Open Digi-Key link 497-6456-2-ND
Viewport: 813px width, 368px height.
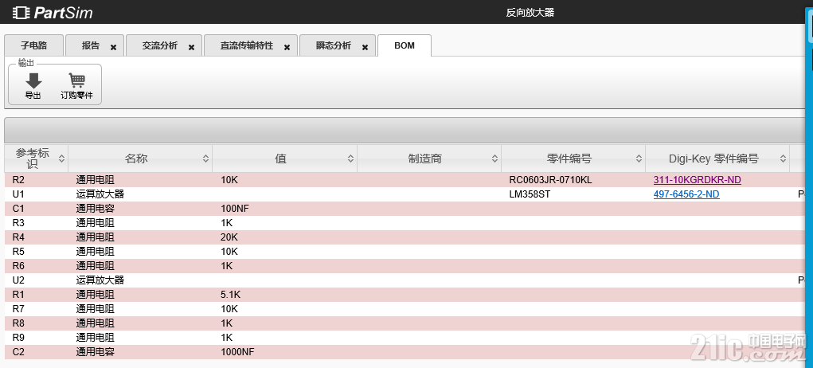(x=686, y=194)
